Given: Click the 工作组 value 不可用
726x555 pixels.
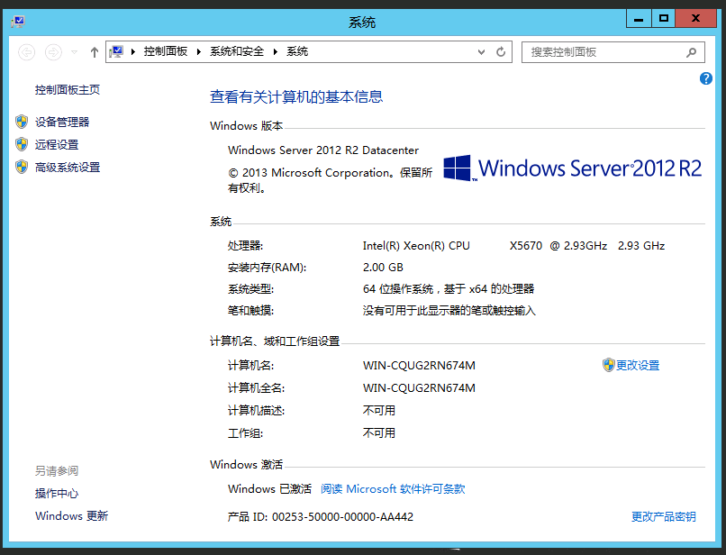Looking at the screenshot, I should point(378,433).
